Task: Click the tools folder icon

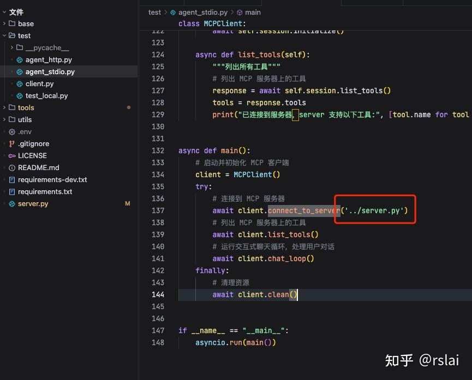Action: [x=12, y=107]
